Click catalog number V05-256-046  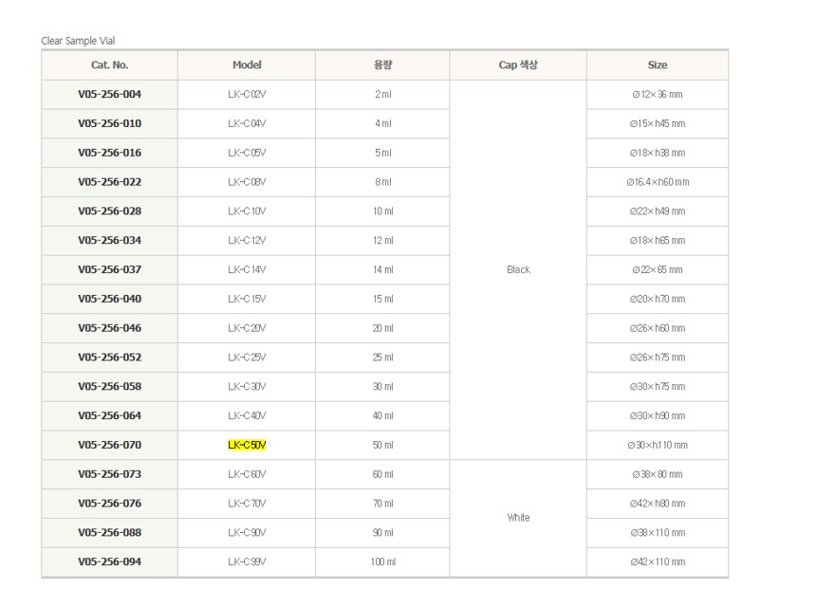(x=109, y=328)
